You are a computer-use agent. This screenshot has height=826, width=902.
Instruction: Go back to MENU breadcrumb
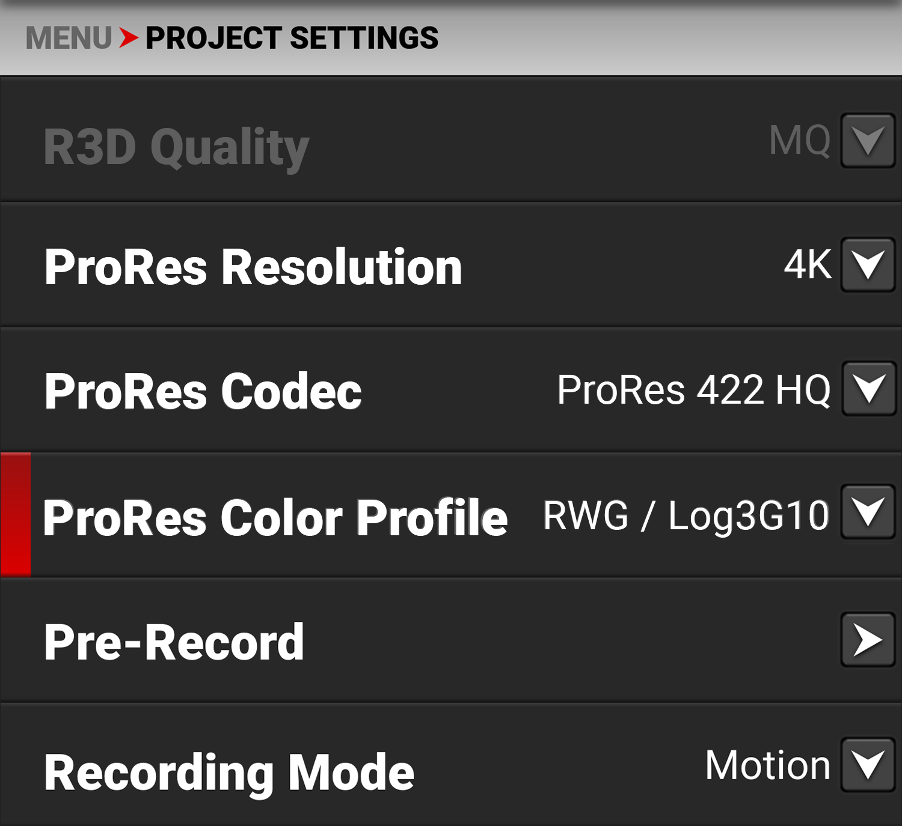69,38
